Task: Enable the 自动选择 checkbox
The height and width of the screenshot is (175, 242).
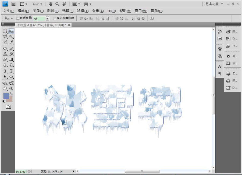Action: pyautogui.click(x=18, y=18)
